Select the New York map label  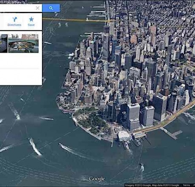click(x=156, y=54)
